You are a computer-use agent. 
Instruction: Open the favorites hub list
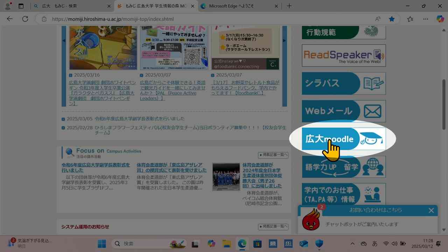(410, 19)
